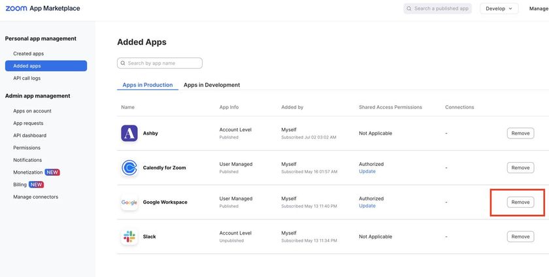Open the Develop dropdown menu
The width and height of the screenshot is (549, 277).
click(499, 8)
